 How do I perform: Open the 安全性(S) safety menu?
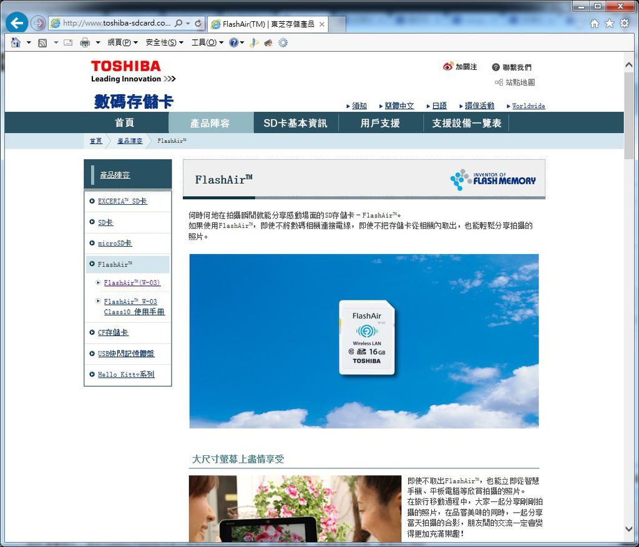click(165, 42)
